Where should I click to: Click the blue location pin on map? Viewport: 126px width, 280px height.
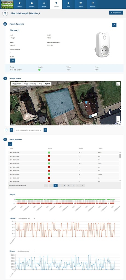(86, 102)
